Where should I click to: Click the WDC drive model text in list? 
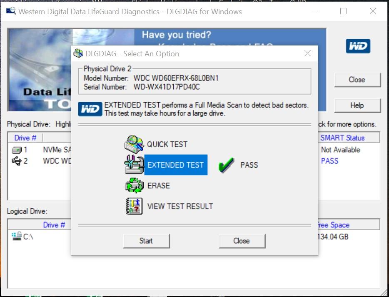pyautogui.click(x=57, y=161)
